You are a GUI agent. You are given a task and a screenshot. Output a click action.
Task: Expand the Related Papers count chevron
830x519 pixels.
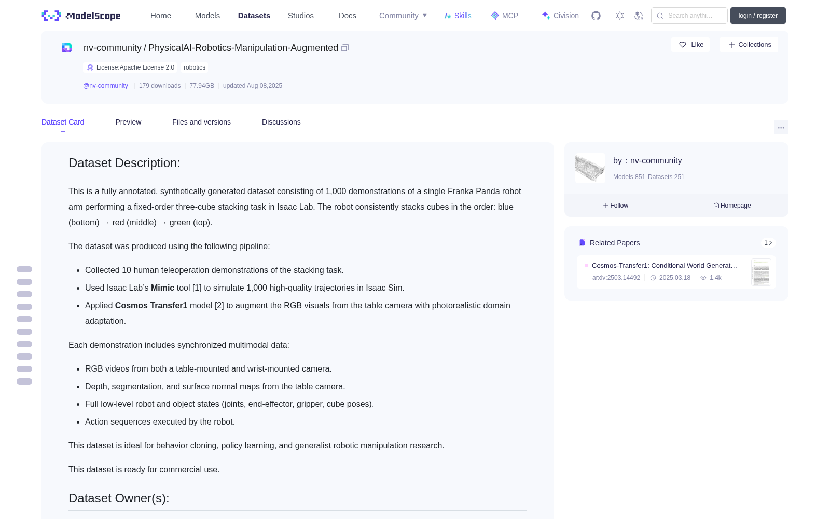pos(768,243)
